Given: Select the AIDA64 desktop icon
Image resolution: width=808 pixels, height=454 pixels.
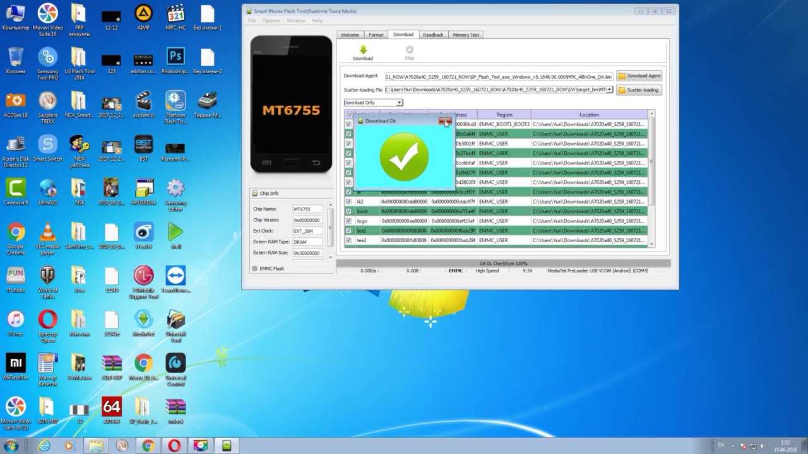Looking at the screenshot, I should [111, 410].
